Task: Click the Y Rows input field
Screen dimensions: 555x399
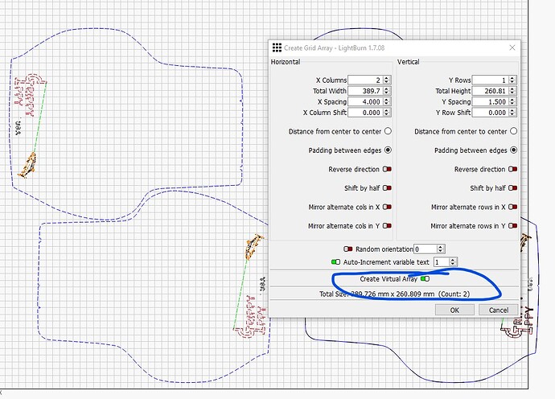Action: (x=490, y=80)
